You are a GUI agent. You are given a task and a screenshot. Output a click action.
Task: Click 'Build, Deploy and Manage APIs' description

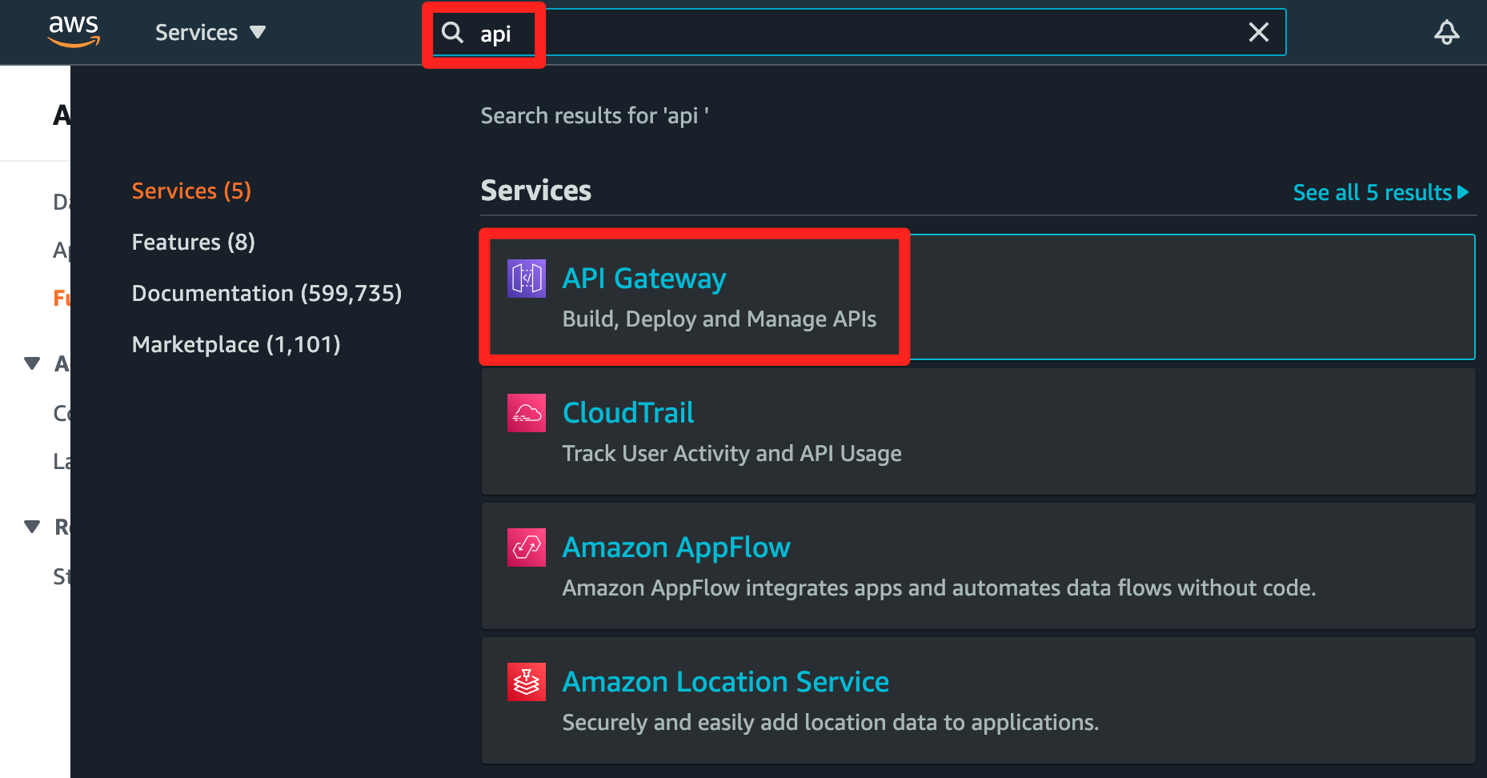coord(719,319)
